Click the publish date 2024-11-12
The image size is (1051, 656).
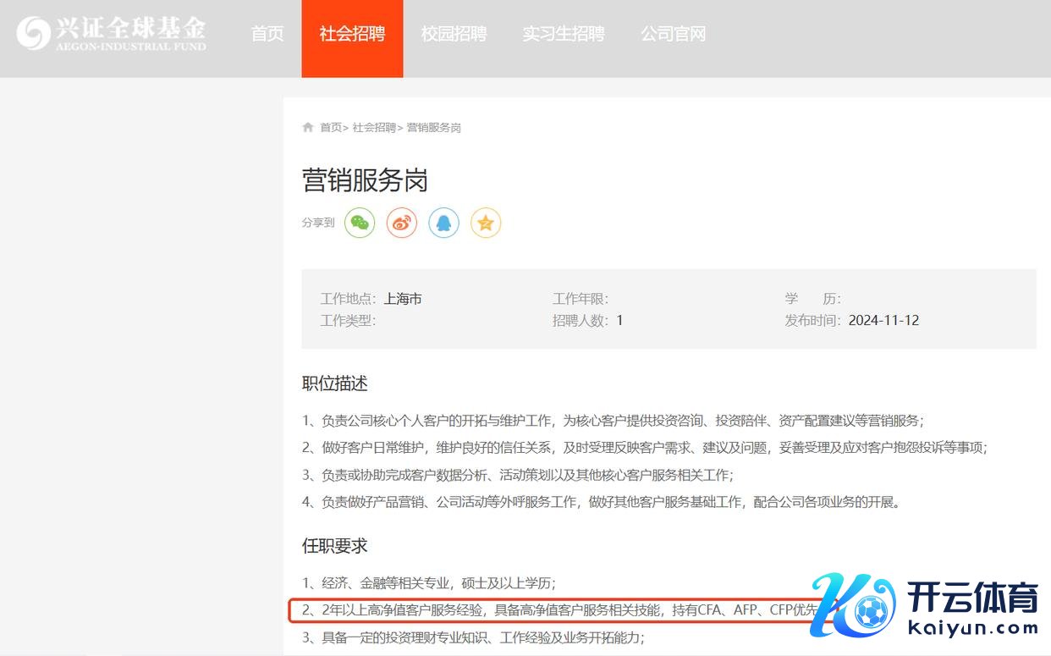pos(883,321)
